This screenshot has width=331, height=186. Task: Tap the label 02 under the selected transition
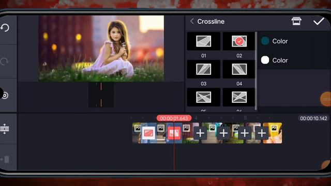[x=239, y=56]
